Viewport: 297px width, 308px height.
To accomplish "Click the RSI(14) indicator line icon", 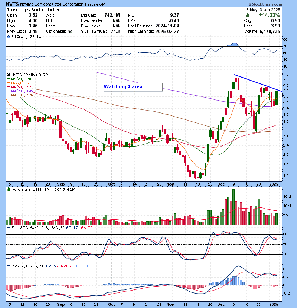I will coord(9,36).
